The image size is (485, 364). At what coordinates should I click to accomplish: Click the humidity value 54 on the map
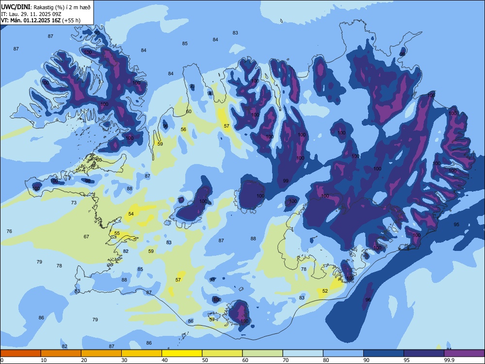[131, 214]
